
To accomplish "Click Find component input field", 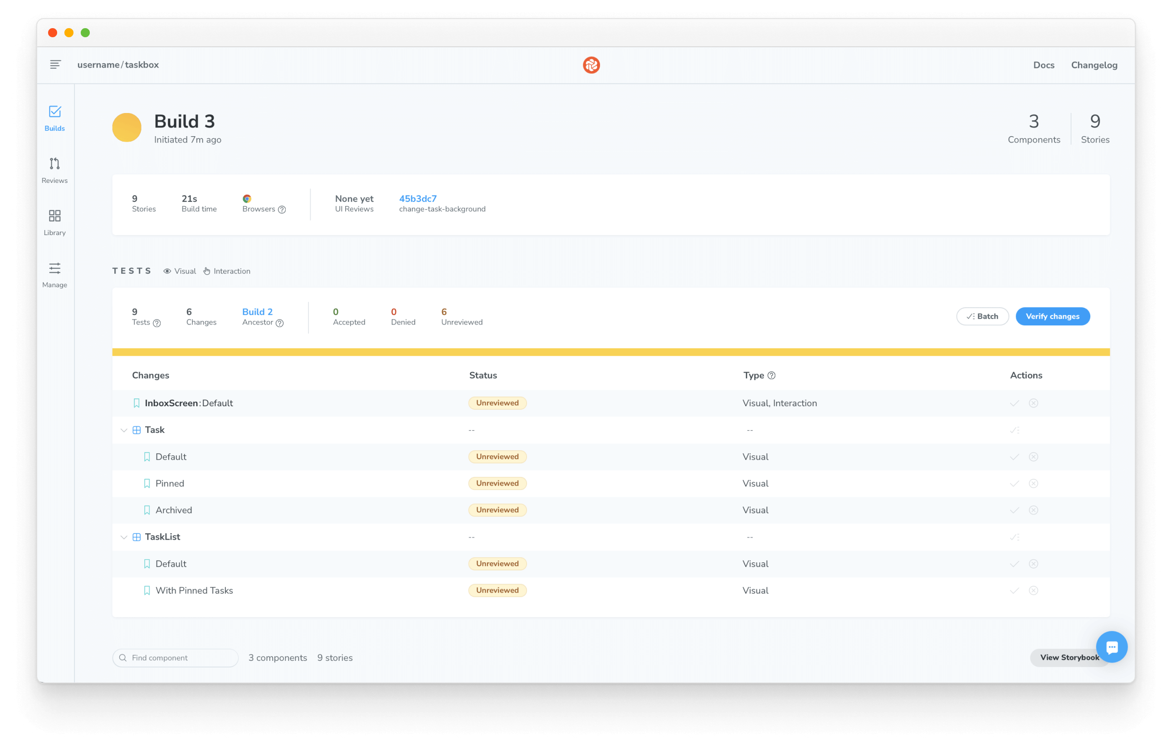I will click(x=175, y=657).
